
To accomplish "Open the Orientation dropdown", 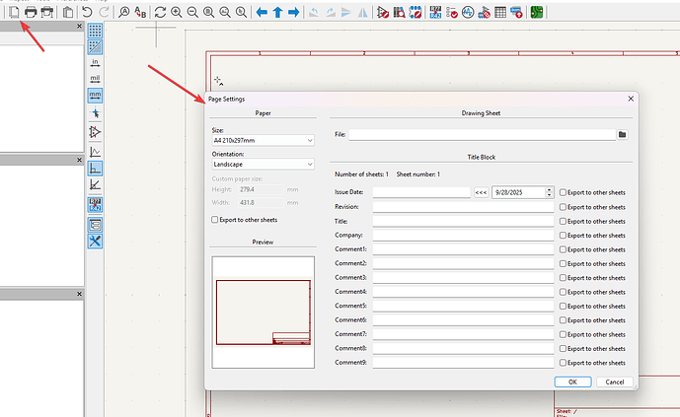I will coord(262,164).
